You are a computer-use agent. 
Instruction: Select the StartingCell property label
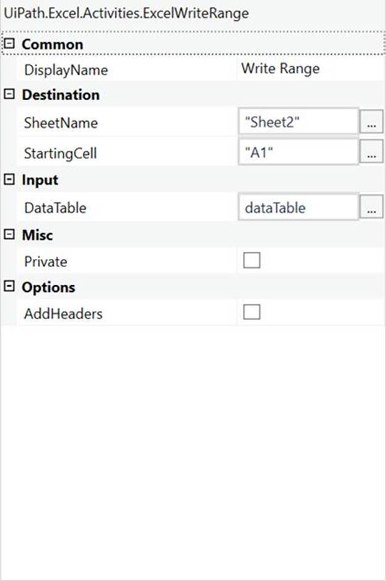pyautogui.click(x=60, y=154)
